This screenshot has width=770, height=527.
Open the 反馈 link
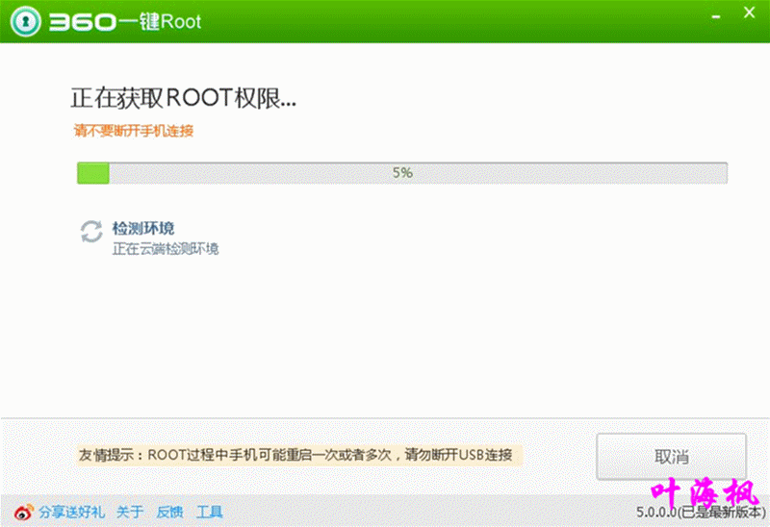pyautogui.click(x=170, y=513)
